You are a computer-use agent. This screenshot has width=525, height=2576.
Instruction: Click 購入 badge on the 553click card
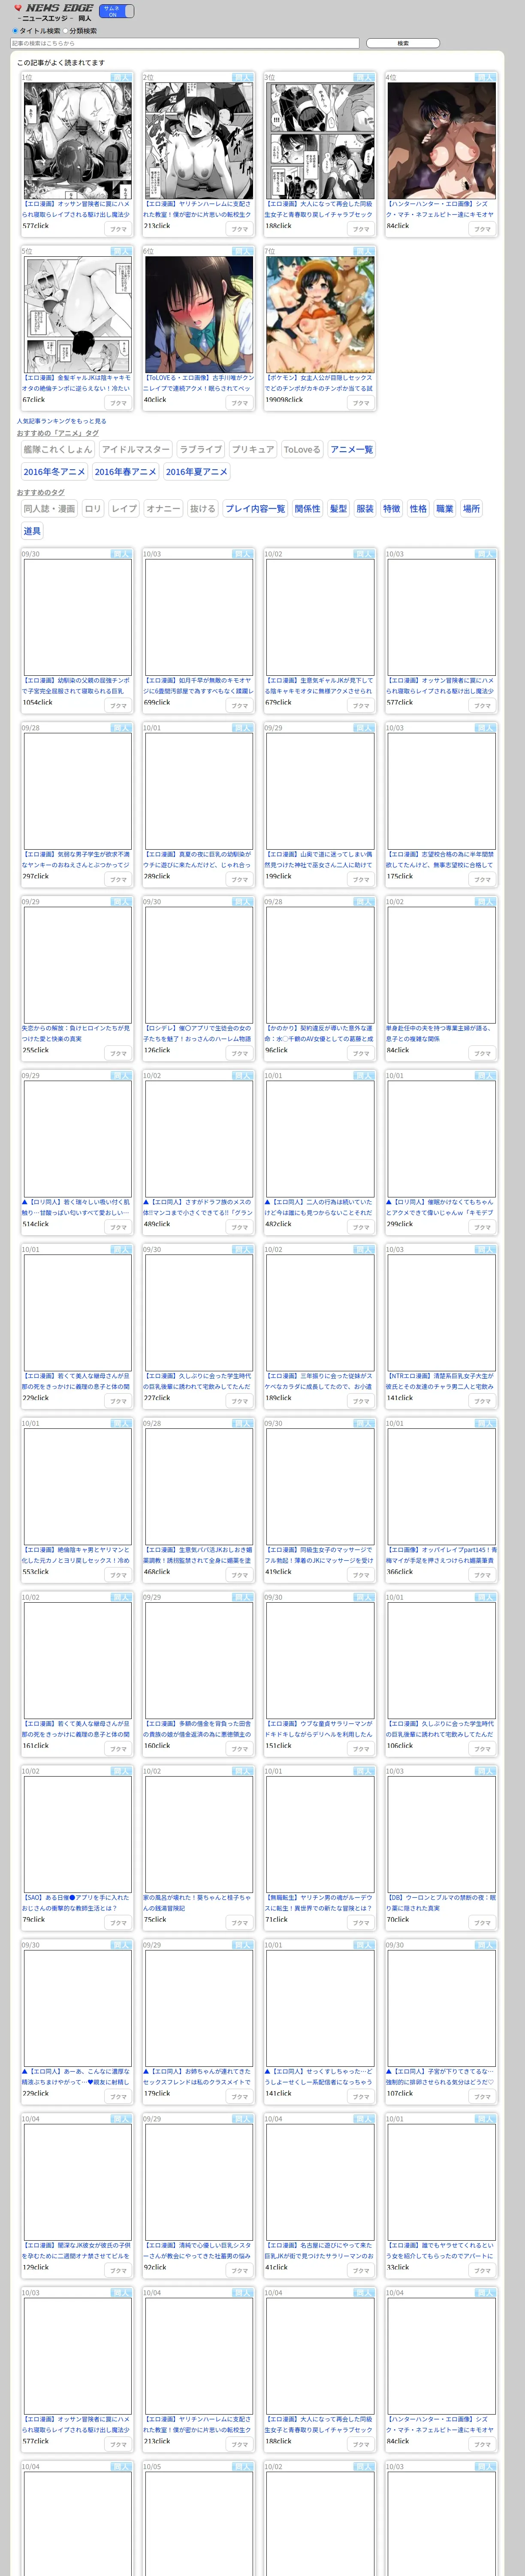click(x=121, y=1424)
